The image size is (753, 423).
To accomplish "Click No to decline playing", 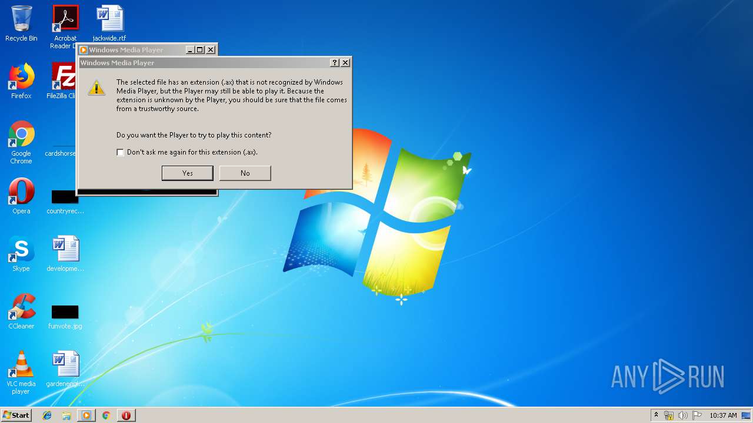I will point(245,173).
